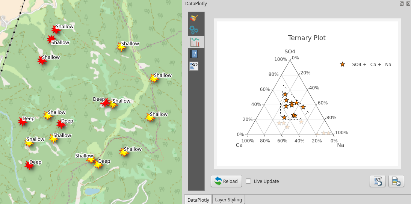This screenshot has height=204, width=411.
Task: Select the plot view chart icon
Action: point(195,42)
